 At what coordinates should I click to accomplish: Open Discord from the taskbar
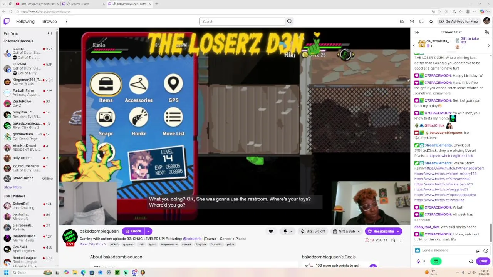tap(134, 272)
